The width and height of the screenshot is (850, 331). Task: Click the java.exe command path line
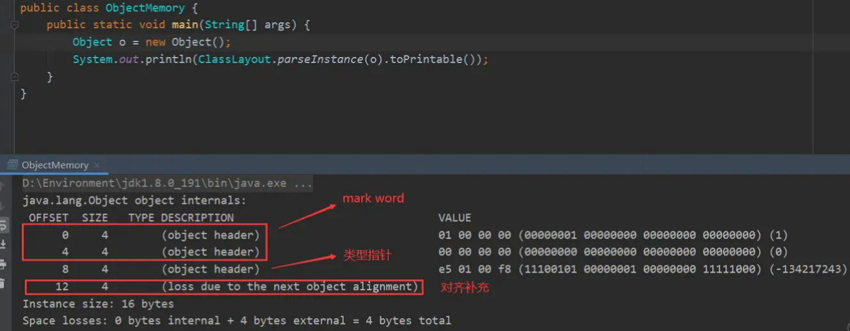pos(168,183)
